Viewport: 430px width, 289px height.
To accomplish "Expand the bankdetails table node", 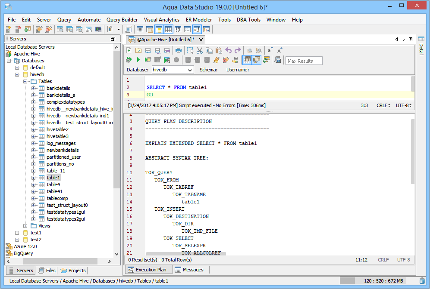I will point(34,88).
